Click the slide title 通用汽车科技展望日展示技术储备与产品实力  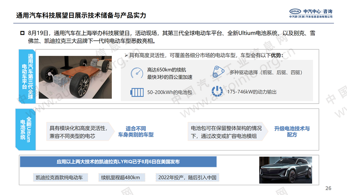[x=81, y=16]
